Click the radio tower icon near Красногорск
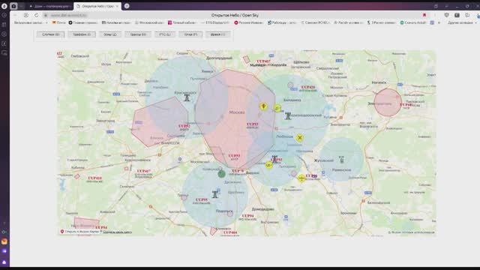Image resolution: width=480 pixels, height=270 pixels. coord(187,97)
